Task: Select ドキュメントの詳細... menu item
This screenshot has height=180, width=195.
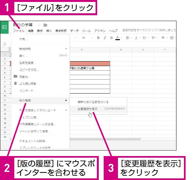Action: click(40, 141)
